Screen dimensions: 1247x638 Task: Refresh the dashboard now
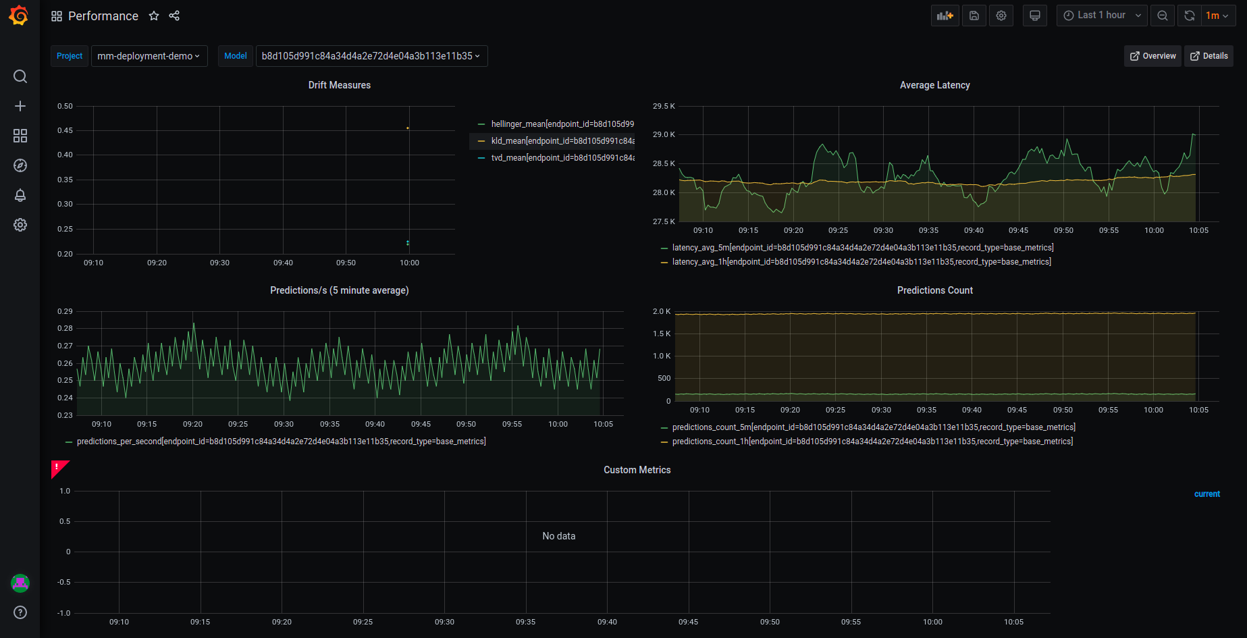point(1190,16)
